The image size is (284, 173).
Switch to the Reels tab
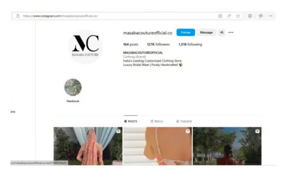click(157, 121)
